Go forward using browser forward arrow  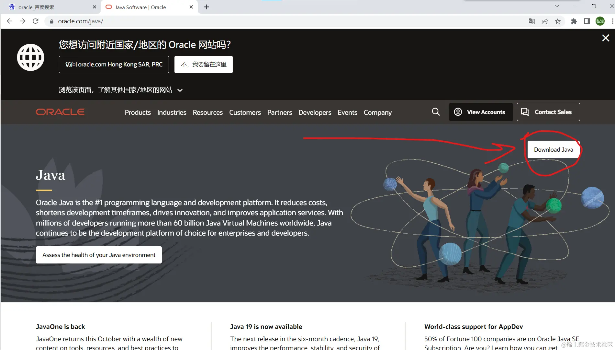22,21
